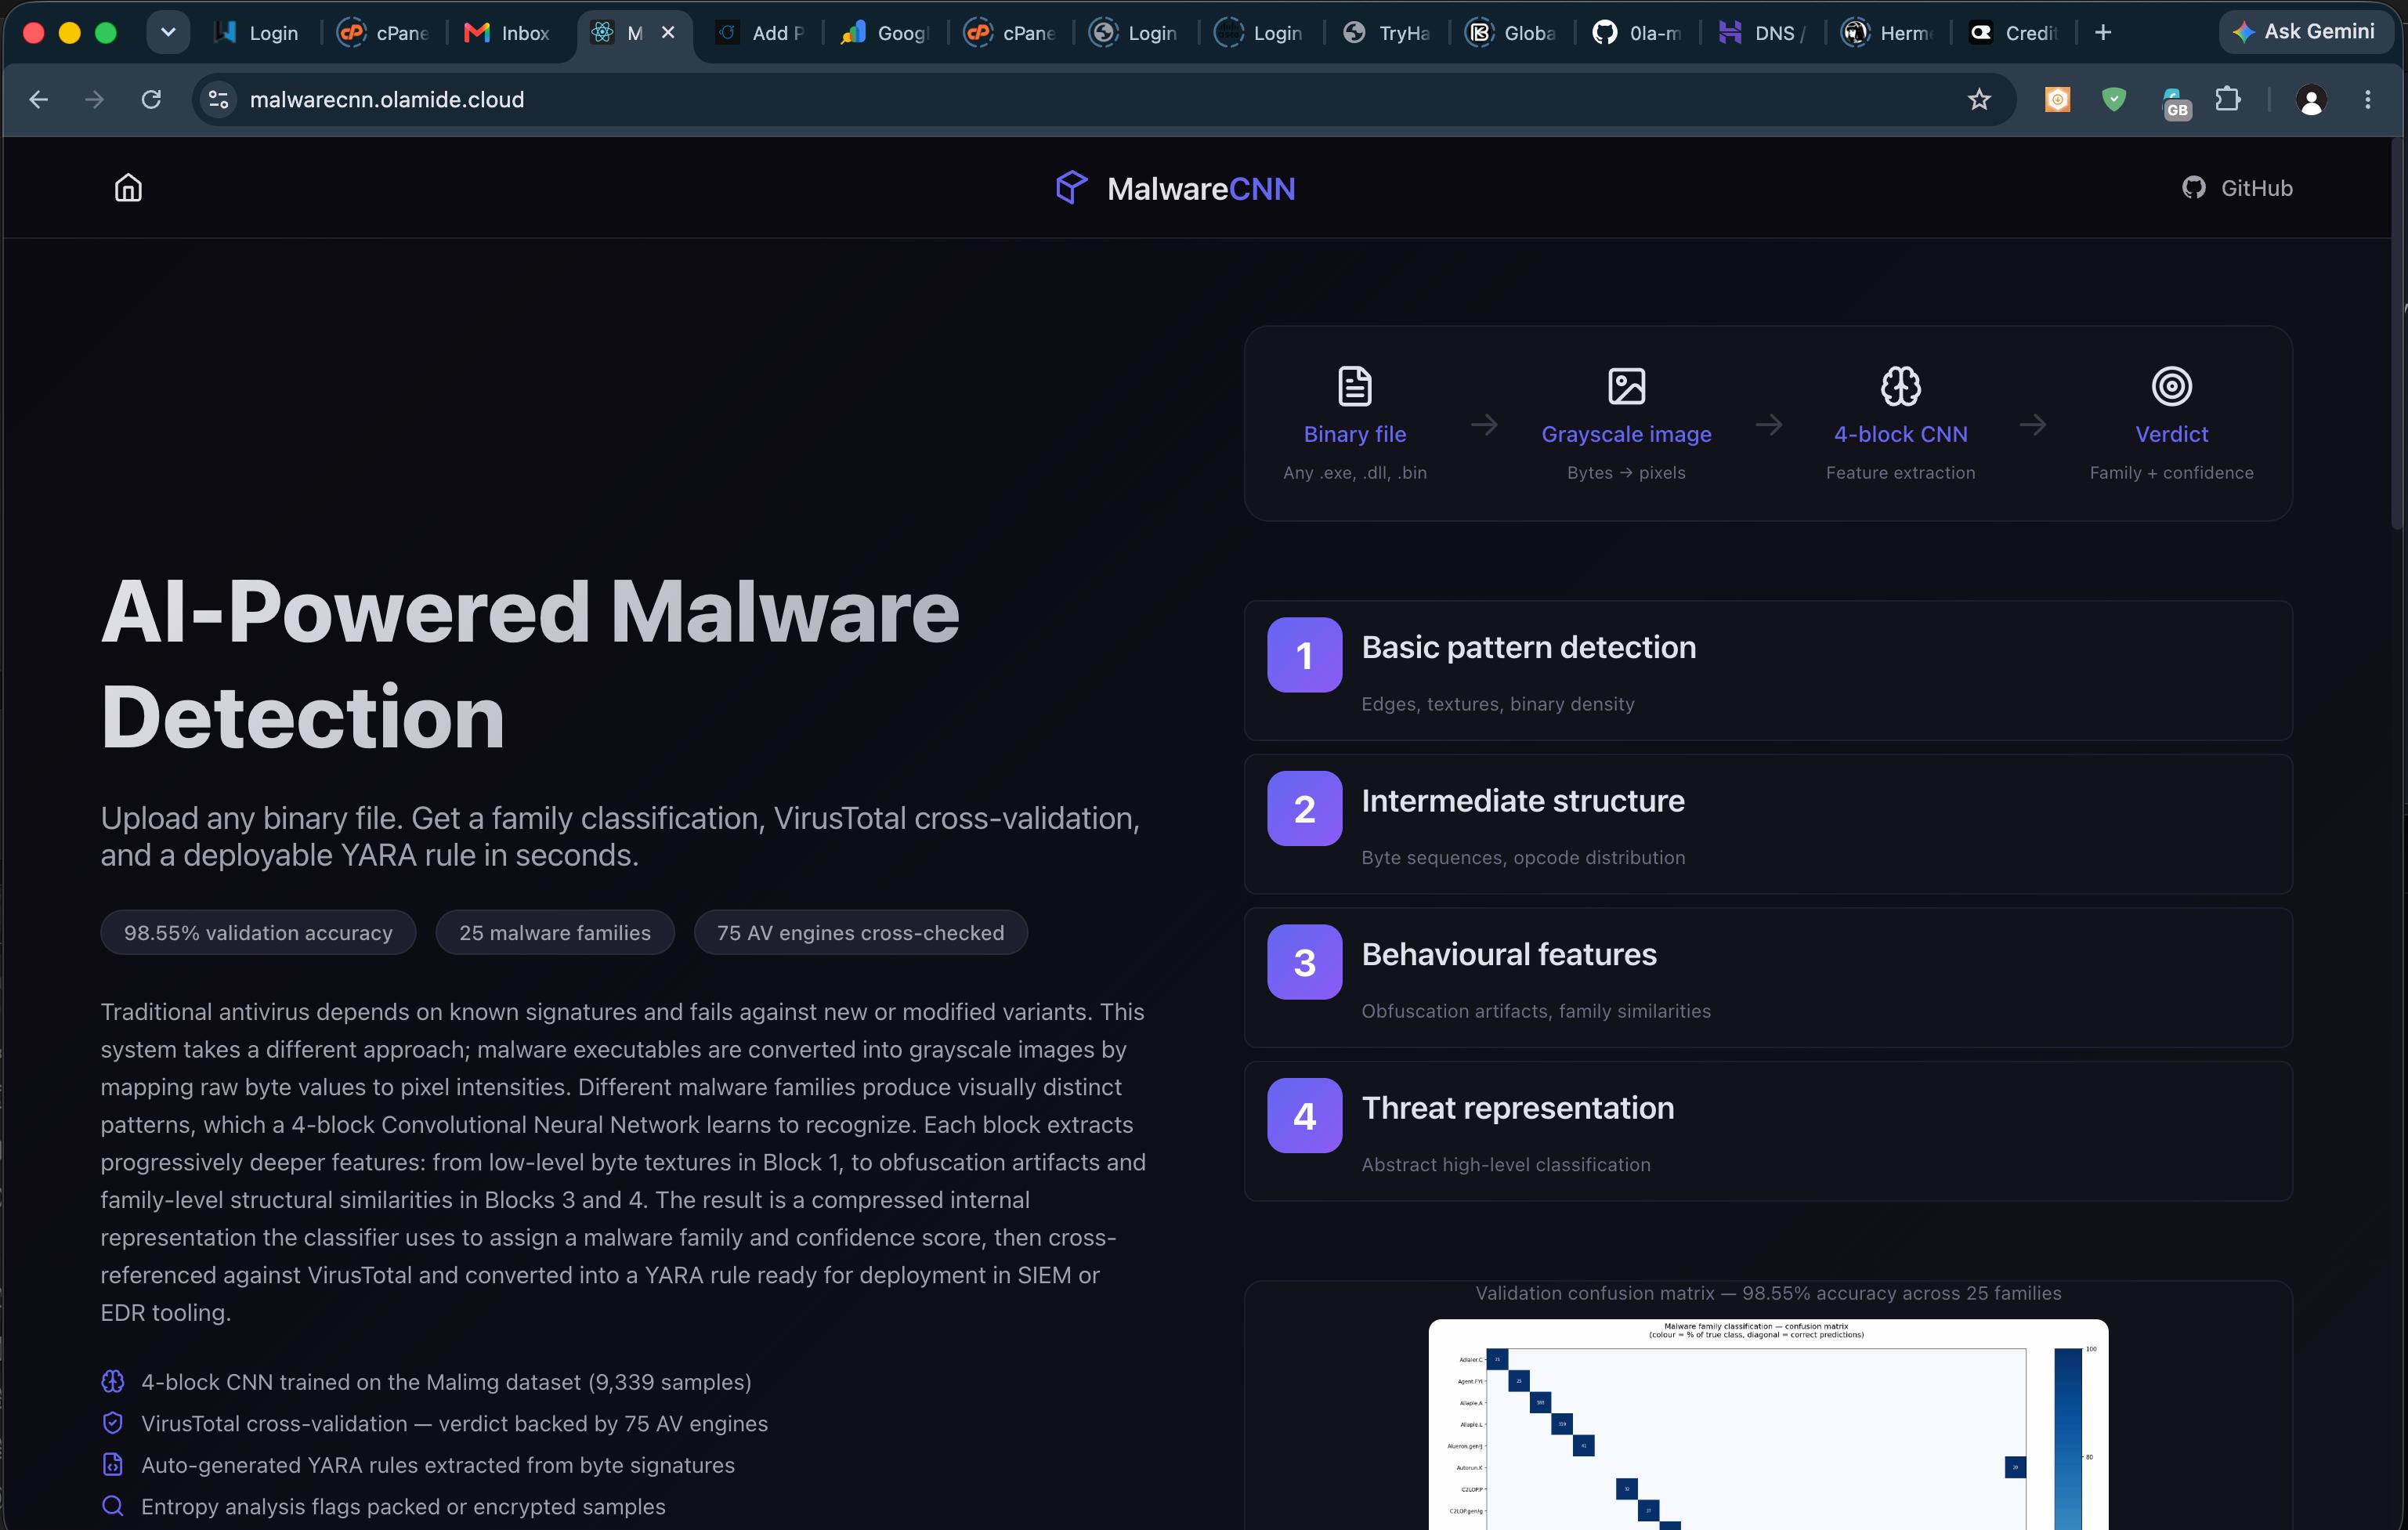The width and height of the screenshot is (2408, 1530).
Task: Bookmark this page with the star icon
Action: (x=1979, y=99)
